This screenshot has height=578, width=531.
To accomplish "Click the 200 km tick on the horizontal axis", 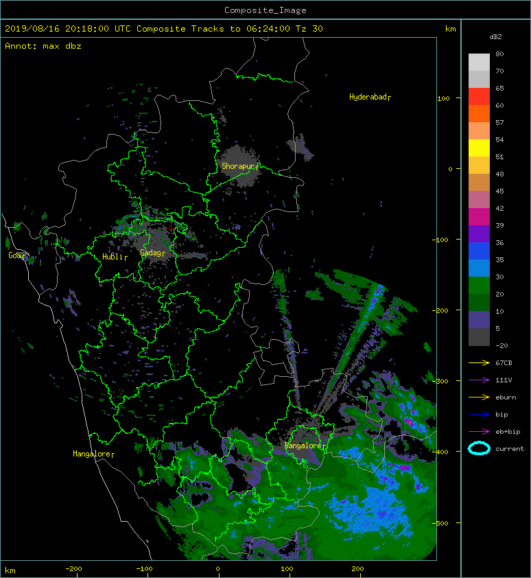I will 357,569.
